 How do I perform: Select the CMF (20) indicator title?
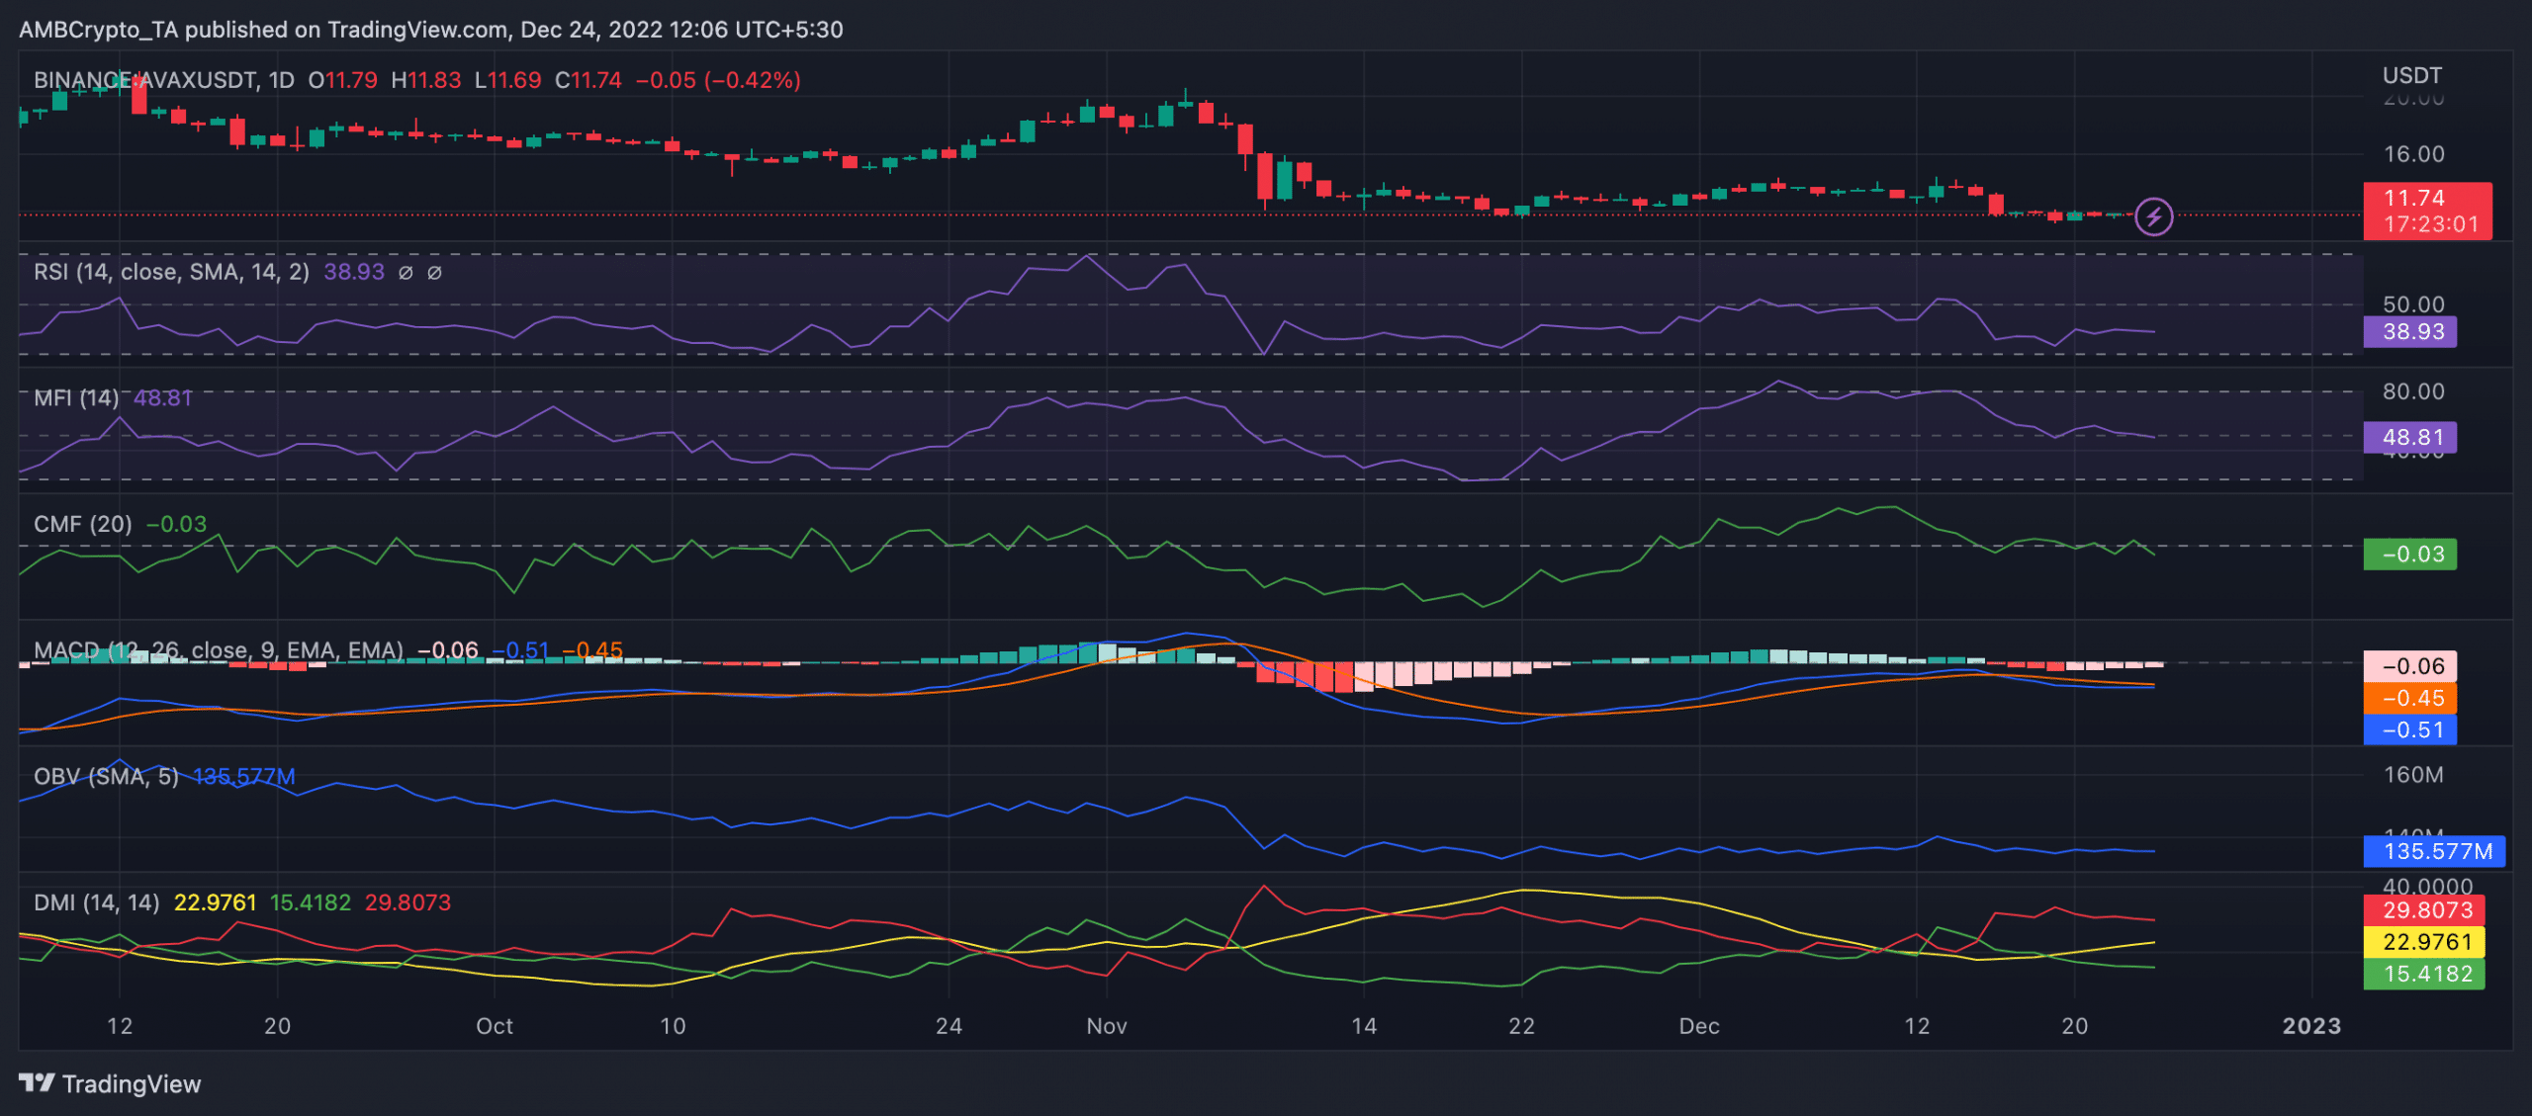[83, 524]
